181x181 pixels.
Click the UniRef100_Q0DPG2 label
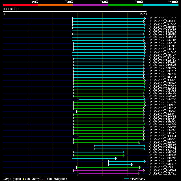coord(162,152)
